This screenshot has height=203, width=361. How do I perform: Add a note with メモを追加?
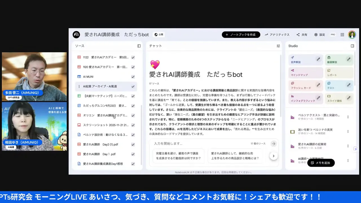[321, 163]
